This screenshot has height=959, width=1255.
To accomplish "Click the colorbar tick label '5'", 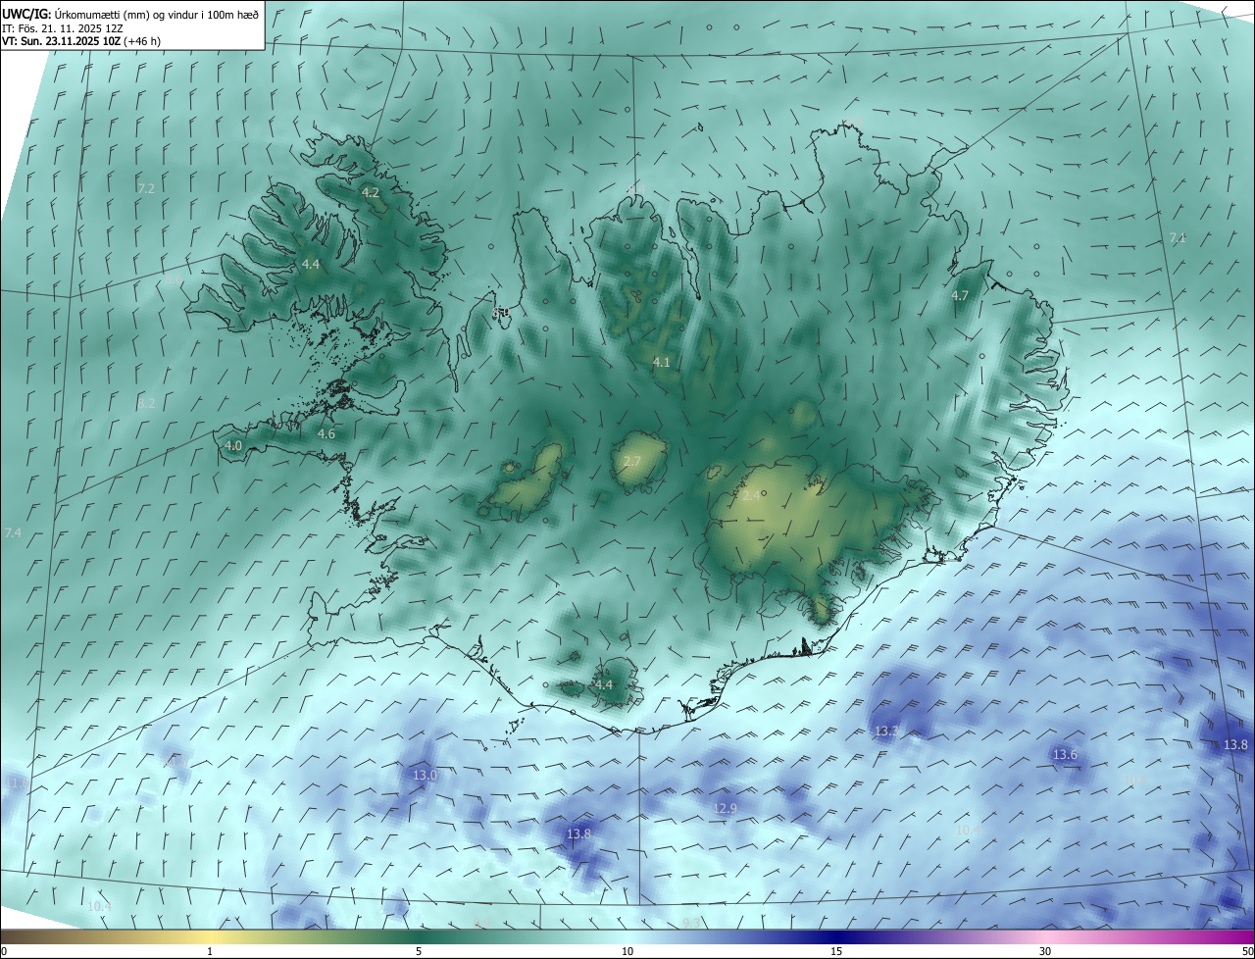I will [419, 951].
